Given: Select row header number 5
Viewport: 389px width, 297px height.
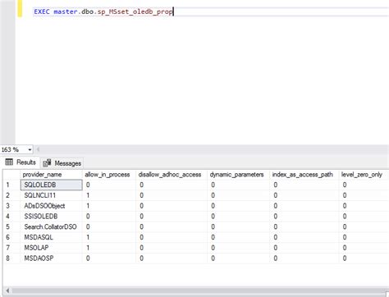Looking at the screenshot, I should click(x=11, y=226).
